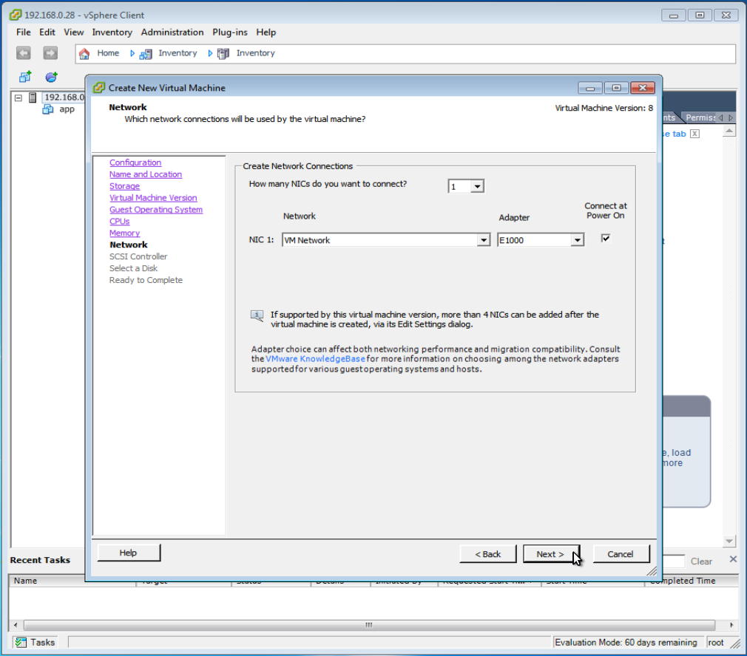Minimize the Create New Virtual Machine dialog
The image size is (747, 656).
(x=589, y=88)
